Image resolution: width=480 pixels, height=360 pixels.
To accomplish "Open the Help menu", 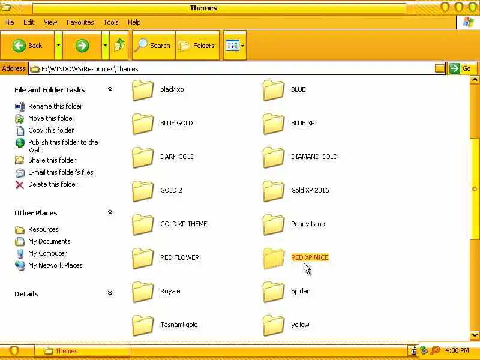I will tap(134, 22).
